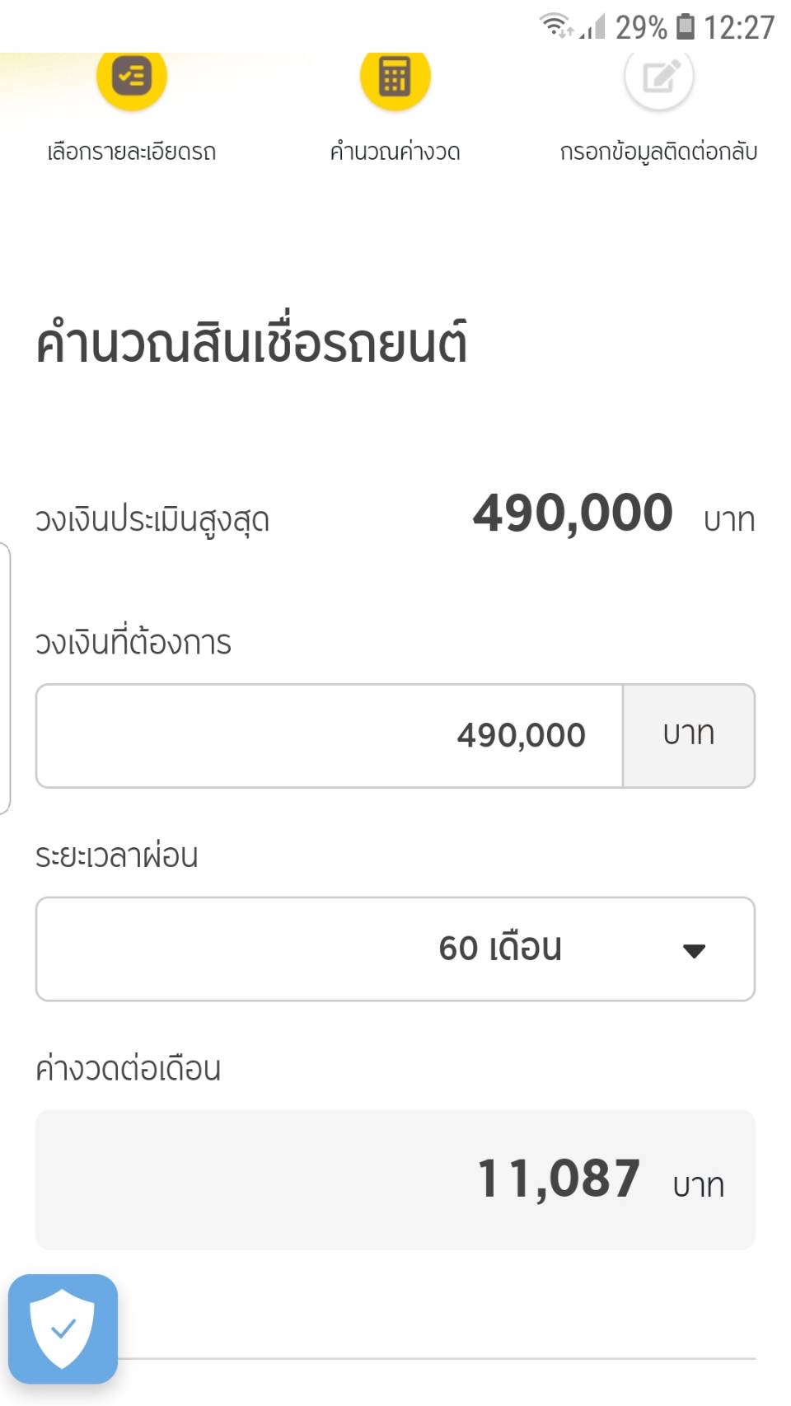Click the dropdown arrow for installment period
The width and height of the screenshot is (791, 1406).
[694, 950]
